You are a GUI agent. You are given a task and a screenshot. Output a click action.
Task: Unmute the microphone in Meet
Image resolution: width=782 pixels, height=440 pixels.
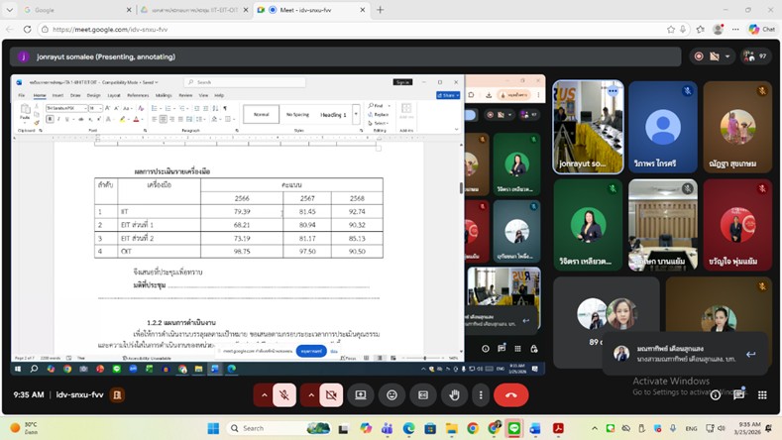[284, 395]
